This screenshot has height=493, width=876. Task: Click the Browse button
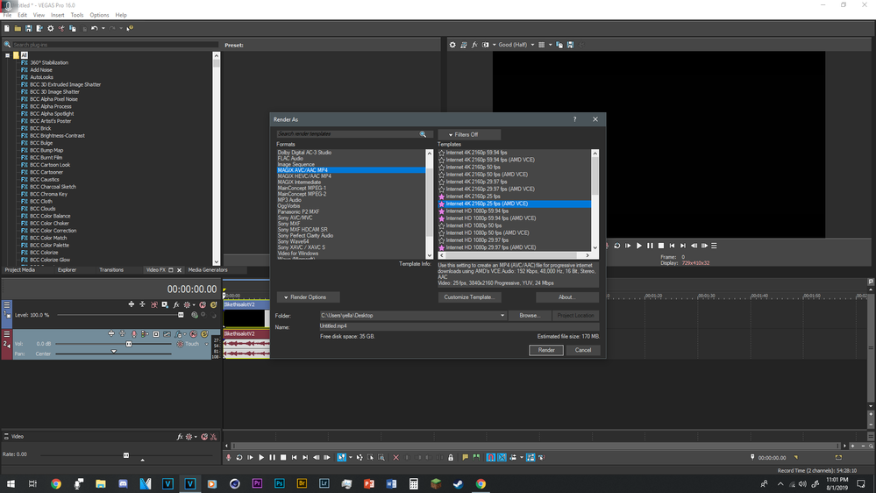pos(530,315)
